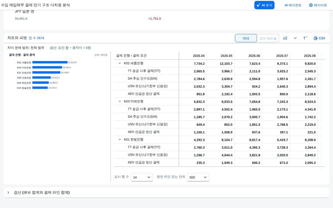The image size is (333, 208).
Task: Click the 차트와 피벗 section title
Action: (17, 38)
